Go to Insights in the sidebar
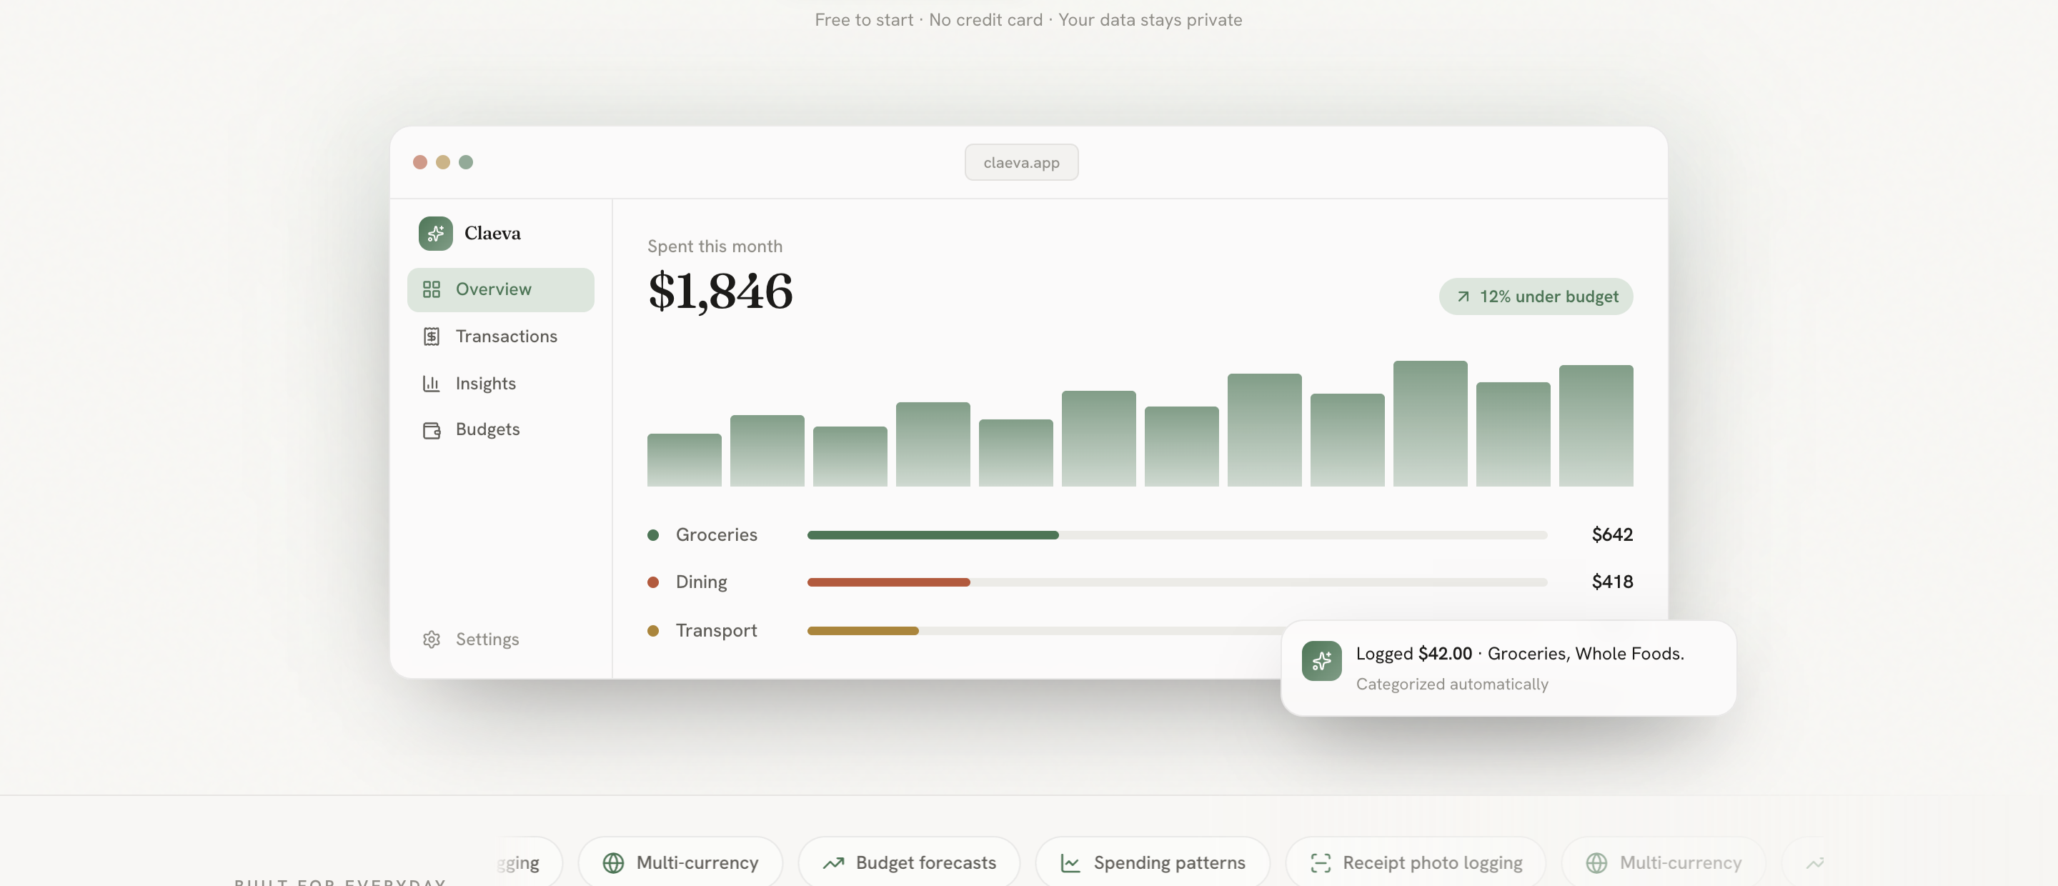The height and width of the screenshot is (886, 2058). pos(500,384)
